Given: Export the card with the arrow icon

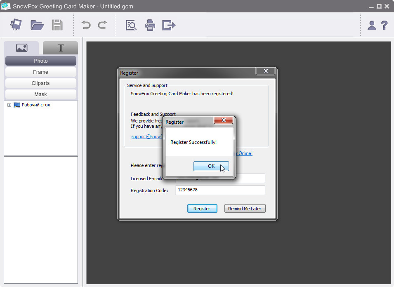Looking at the screenshot, I should coord(169,25).
